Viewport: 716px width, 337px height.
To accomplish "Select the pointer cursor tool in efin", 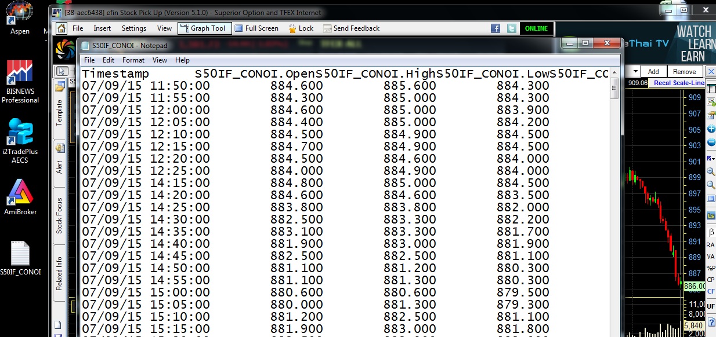I will pyautogui.click(x=61, y=71).
